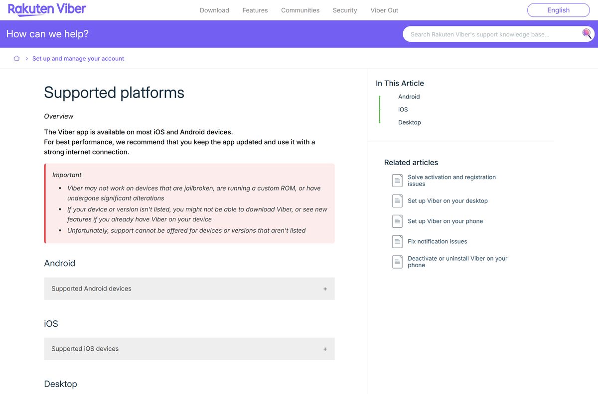598x394 pixels.
Task: Click document icon beside Solve activation article
Action: click(x=397, y=181)
